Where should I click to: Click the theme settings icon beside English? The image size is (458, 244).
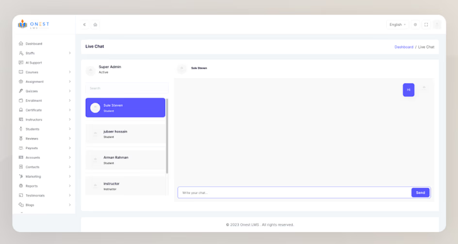(415, 25)
